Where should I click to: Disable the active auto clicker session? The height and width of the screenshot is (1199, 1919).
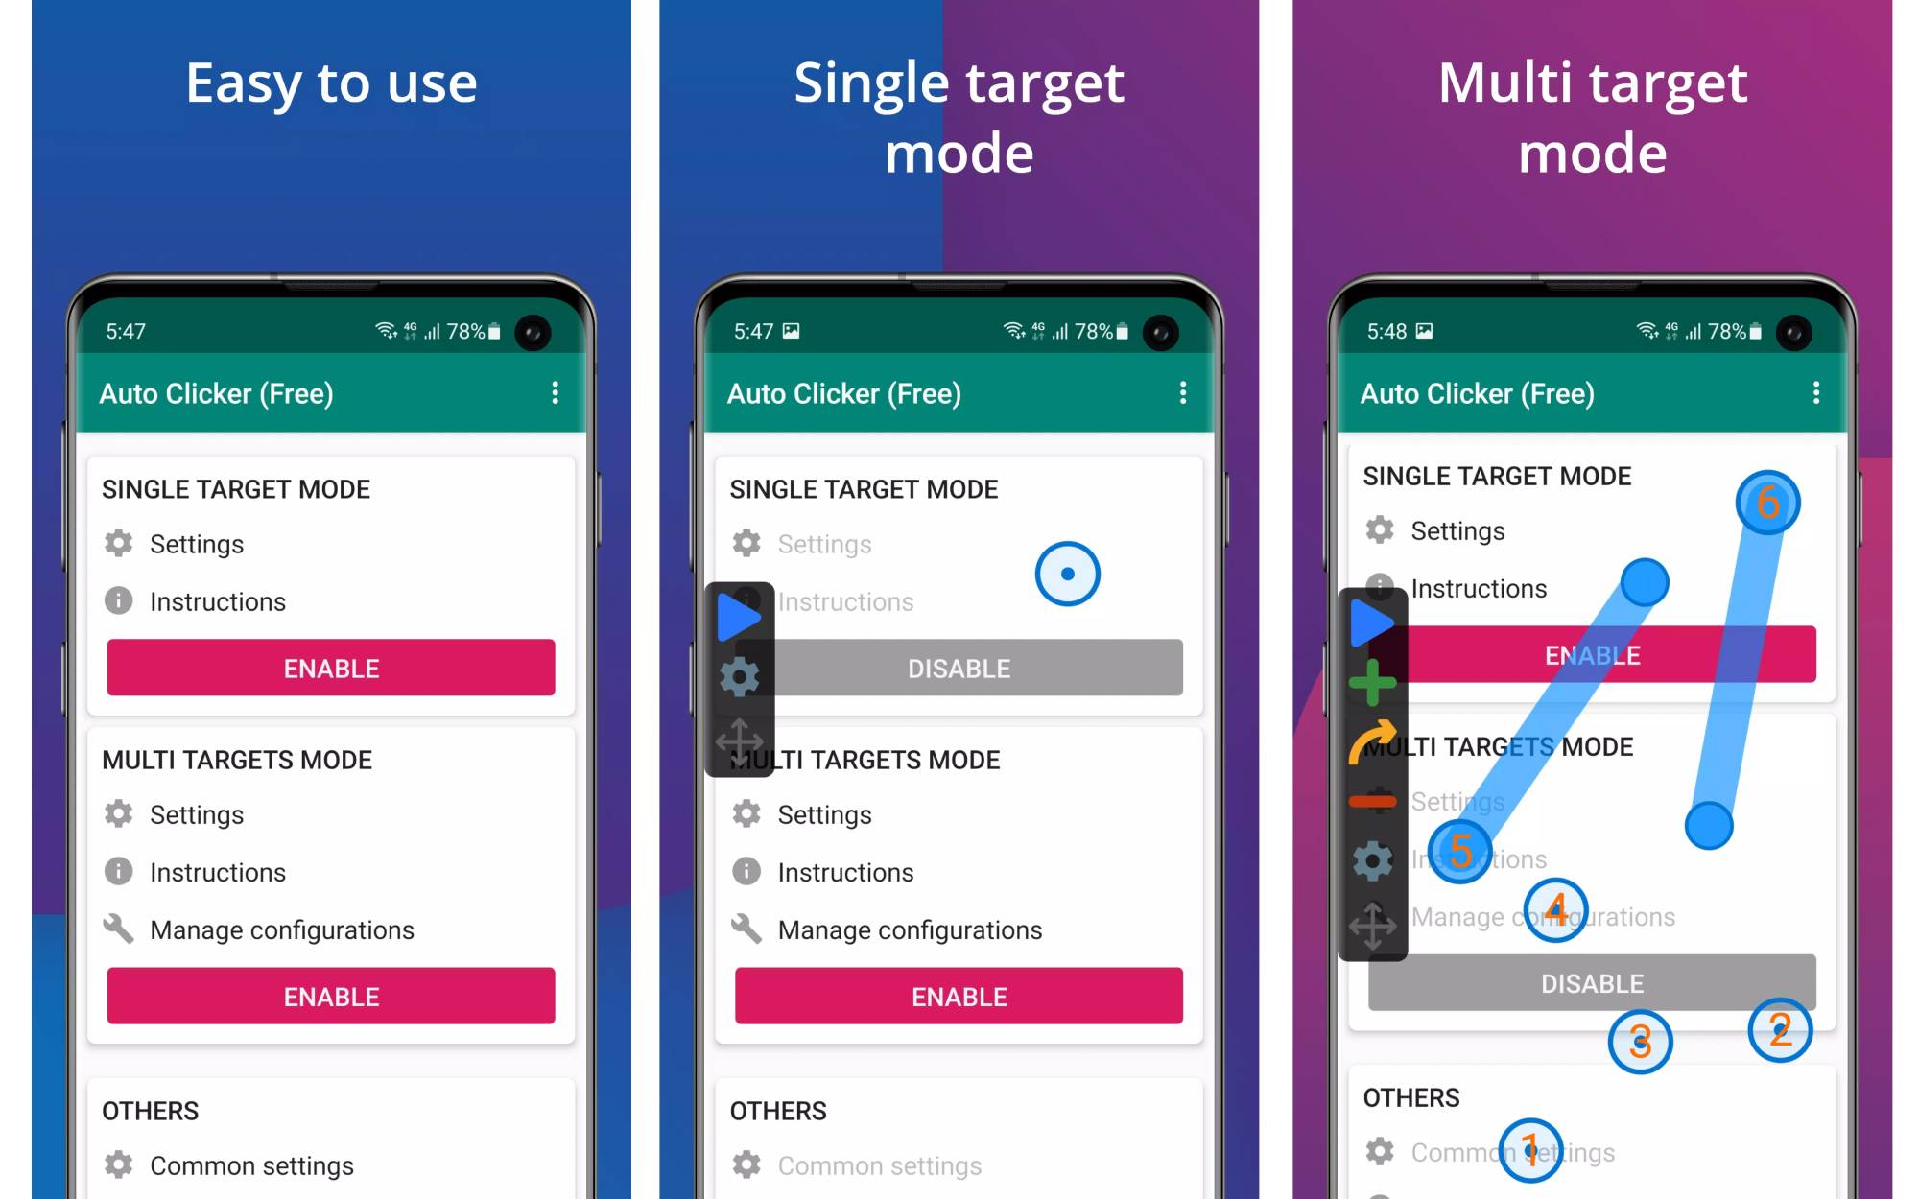[x=958, y=670]
